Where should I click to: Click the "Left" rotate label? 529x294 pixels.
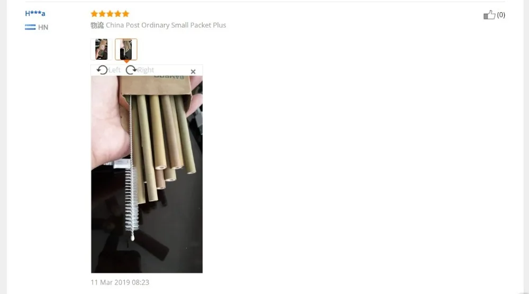(x=114, y=70)
